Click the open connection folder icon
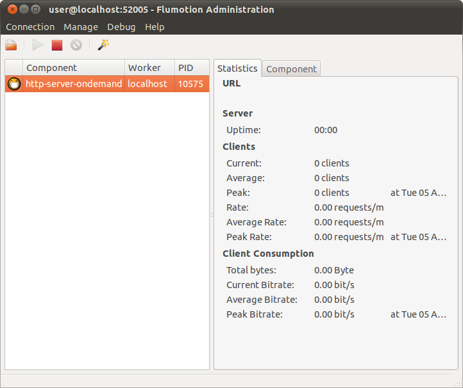Viewport: 463px width, 388px height. pos(11,45)
